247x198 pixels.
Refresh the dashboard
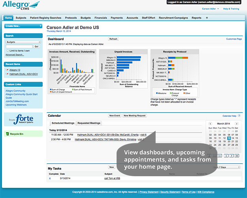click(113, 39)
